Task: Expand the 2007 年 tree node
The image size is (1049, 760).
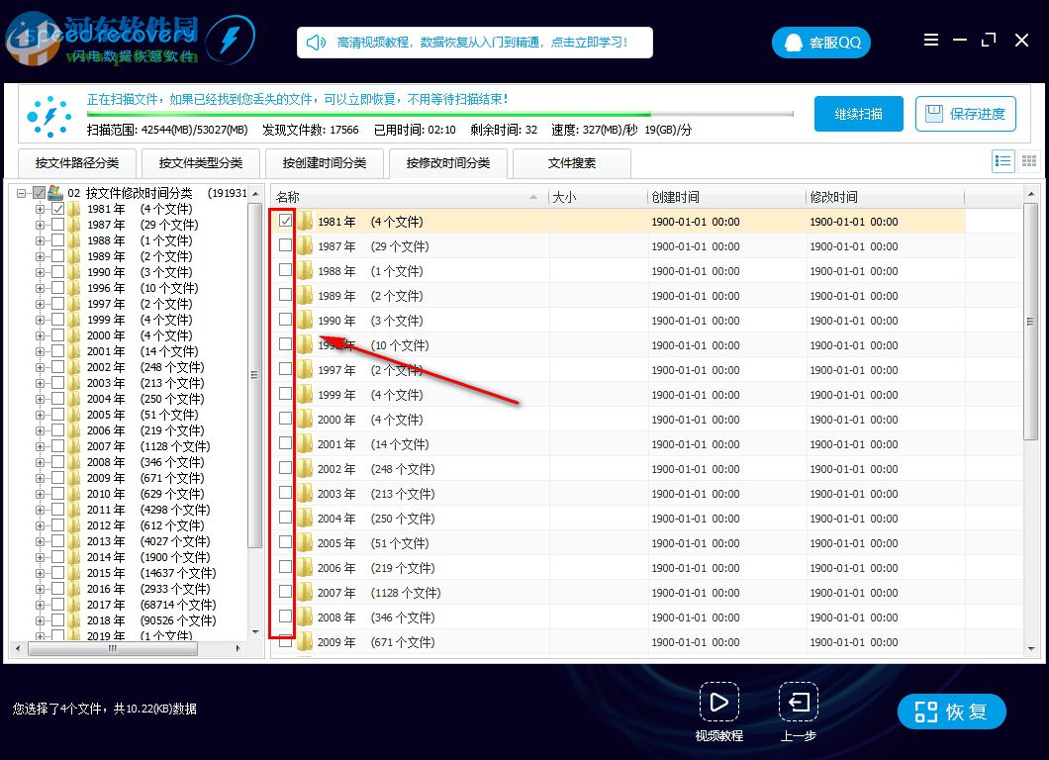Action: tap(41, 446)
